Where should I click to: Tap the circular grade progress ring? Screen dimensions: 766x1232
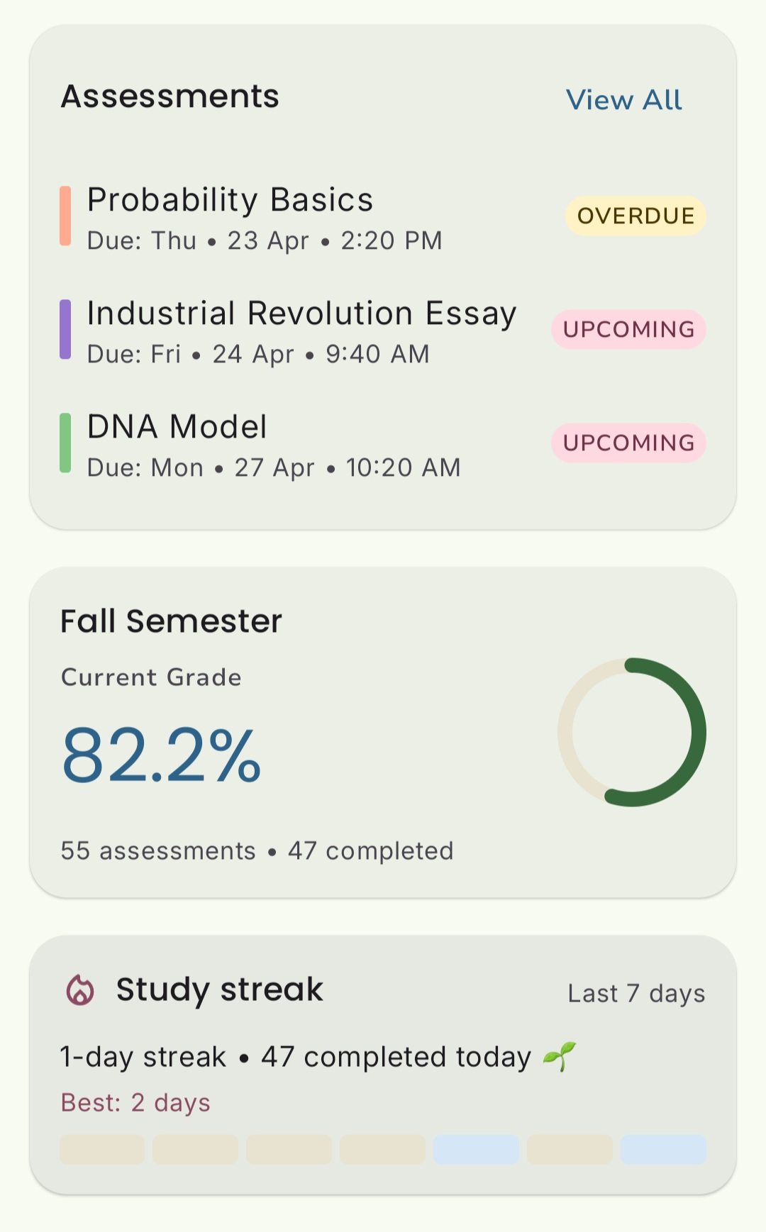(631, 732)
